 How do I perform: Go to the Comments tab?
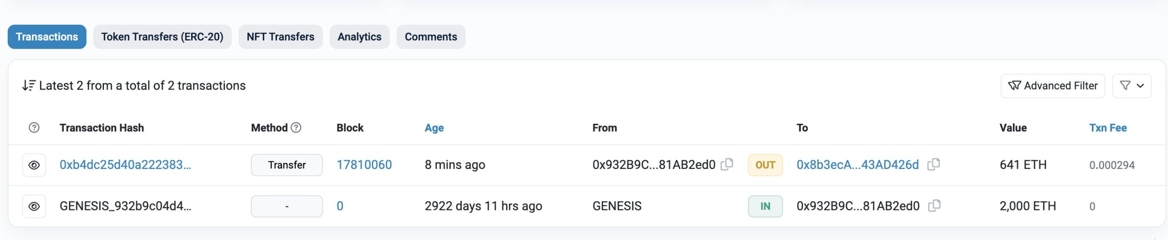click(431, 37)
